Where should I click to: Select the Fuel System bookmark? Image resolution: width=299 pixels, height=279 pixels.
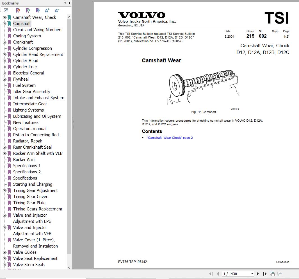(24, 85)
